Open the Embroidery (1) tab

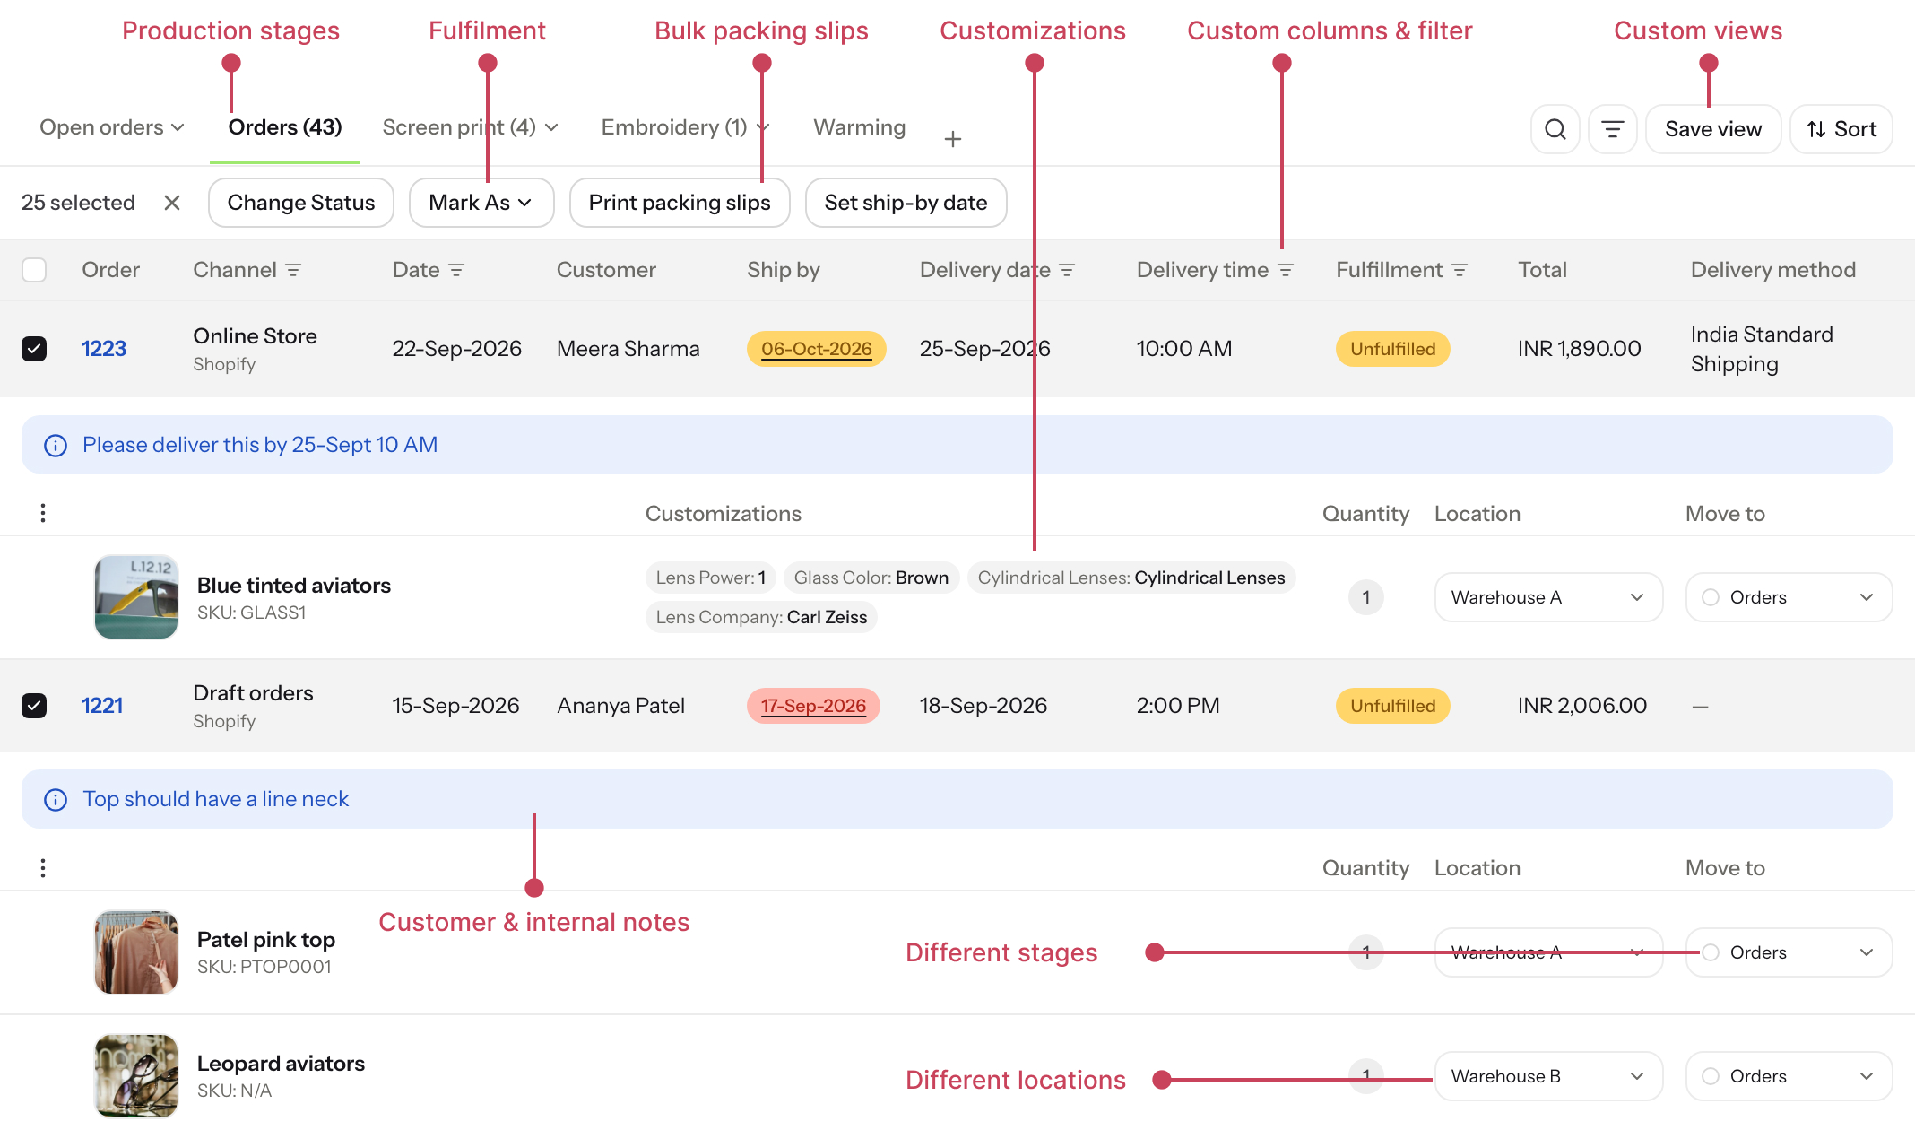[685, 127]
